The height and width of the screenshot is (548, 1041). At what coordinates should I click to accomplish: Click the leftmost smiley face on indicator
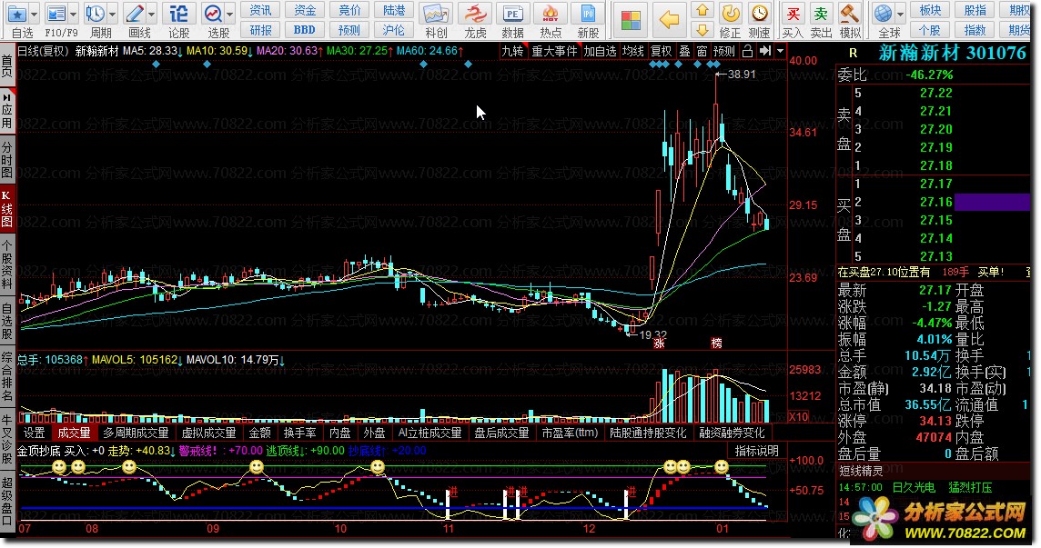point(59,468)
